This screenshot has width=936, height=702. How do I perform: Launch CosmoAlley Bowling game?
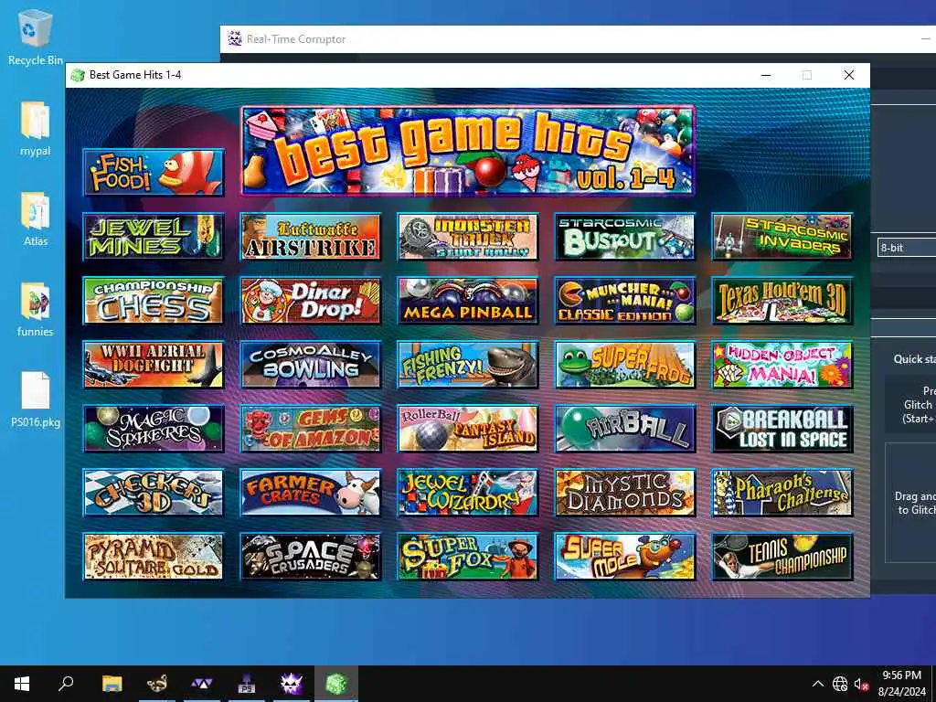[x=311, y=365]
